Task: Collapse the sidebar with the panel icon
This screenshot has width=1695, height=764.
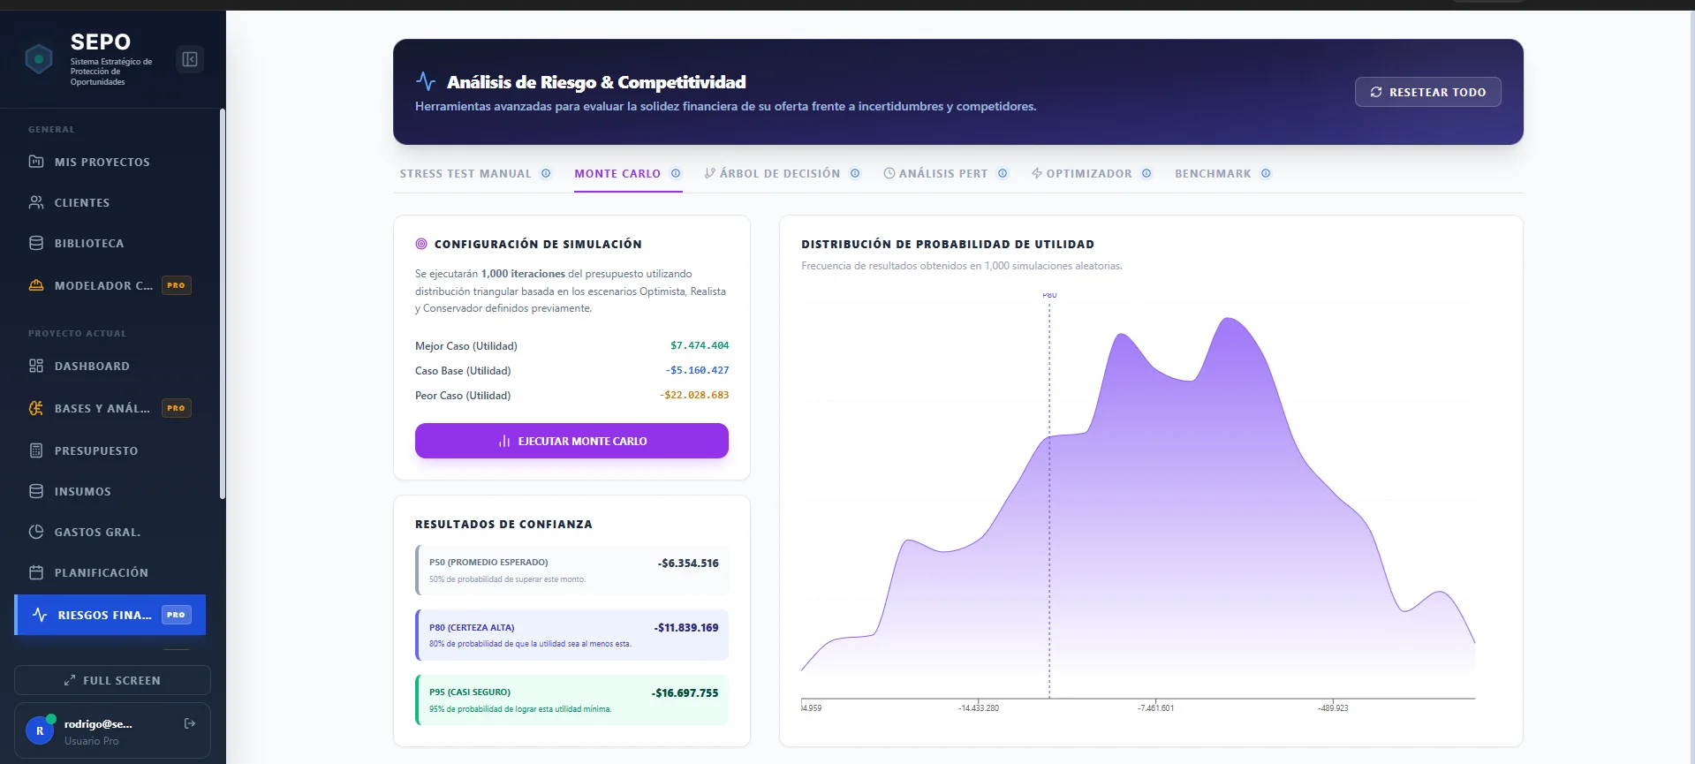Action: coord(190,59)
